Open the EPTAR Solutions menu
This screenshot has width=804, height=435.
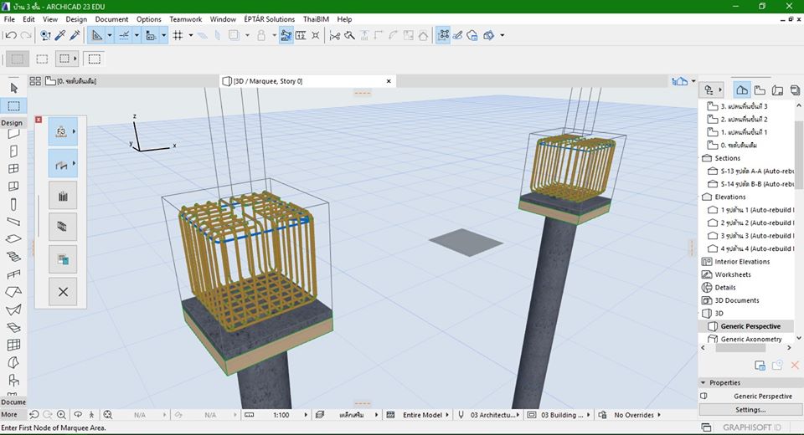269,19
